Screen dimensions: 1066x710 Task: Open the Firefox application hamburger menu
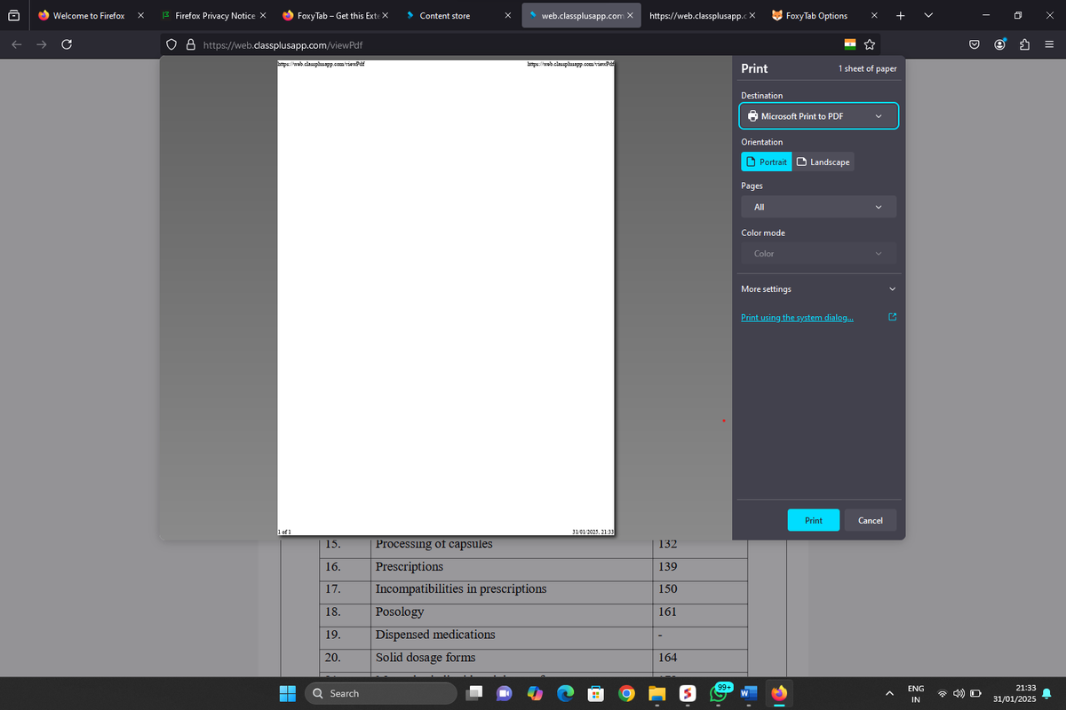pos(1048,44)
